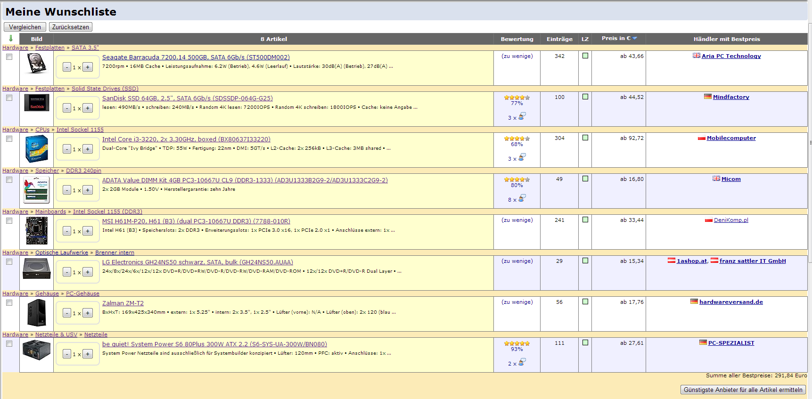Increase quantity of Seagate Barracuda with plus
The width and height of the screenshot is (812, 399).
[88, 67]
